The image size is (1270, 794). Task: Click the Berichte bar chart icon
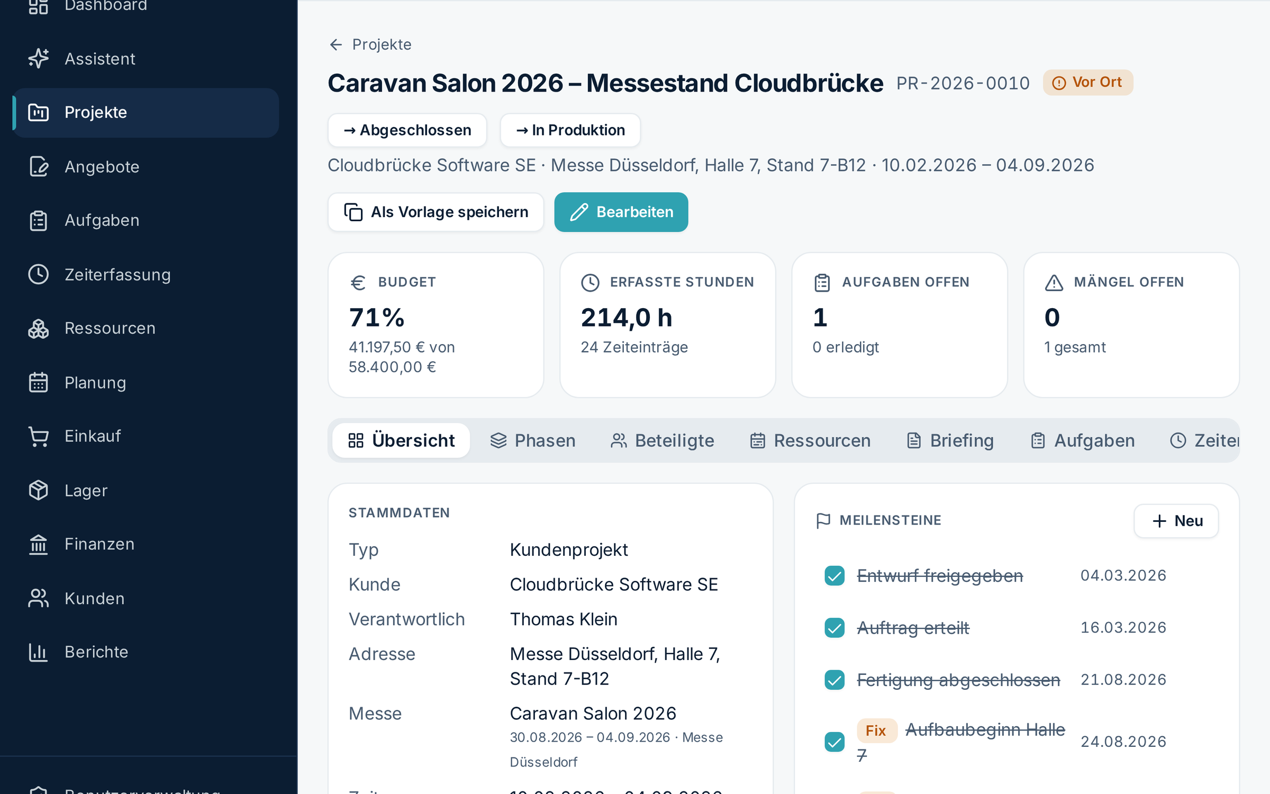[38, 652]
